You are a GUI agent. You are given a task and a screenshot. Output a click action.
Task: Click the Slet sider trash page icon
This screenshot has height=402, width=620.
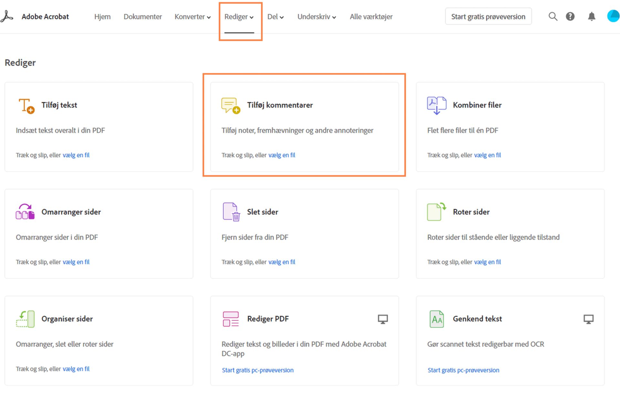click(x=231, y=212)
